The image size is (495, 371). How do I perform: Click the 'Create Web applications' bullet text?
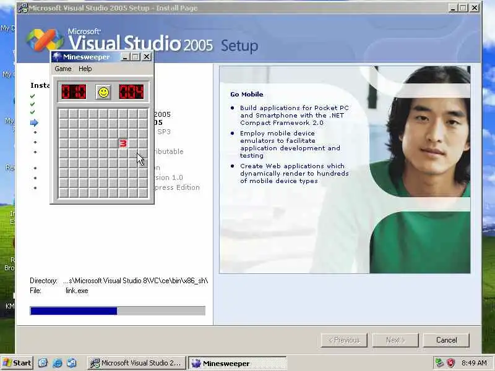[295, 174]
